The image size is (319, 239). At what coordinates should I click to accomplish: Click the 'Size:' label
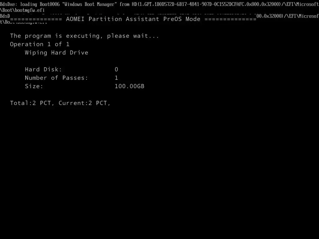coord(34,86)
